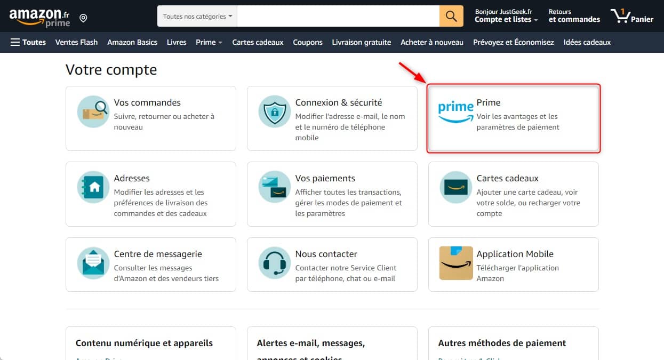The image size is (664, 360).
Task: Open the shopping cart Panier icon
Action: (x=632, y=16)
